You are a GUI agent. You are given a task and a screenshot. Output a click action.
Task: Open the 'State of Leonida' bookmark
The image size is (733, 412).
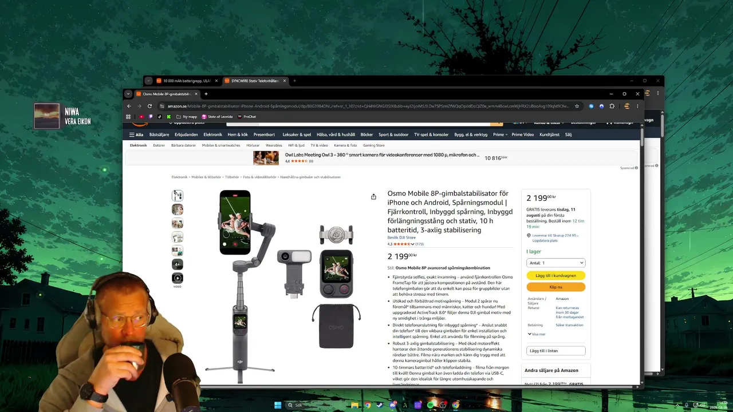(x=217, y=117)
